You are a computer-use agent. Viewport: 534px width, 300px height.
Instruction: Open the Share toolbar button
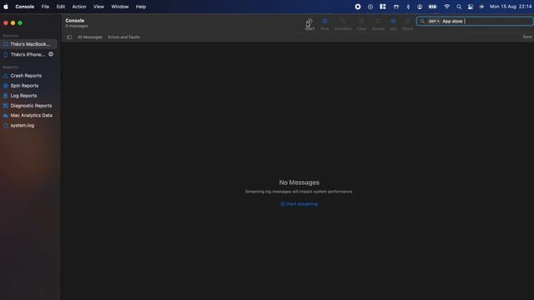(x=407, y=24)
